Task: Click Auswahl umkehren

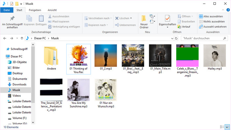Action: coord(213,27)
